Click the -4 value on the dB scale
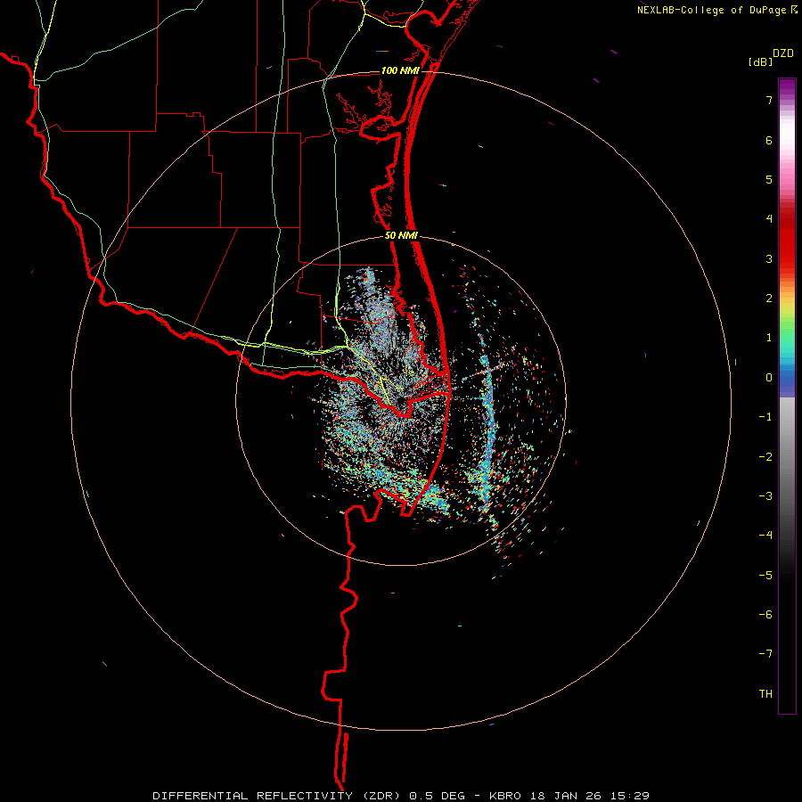The height and width of the screenshot is (802, 802). [765, 536]
